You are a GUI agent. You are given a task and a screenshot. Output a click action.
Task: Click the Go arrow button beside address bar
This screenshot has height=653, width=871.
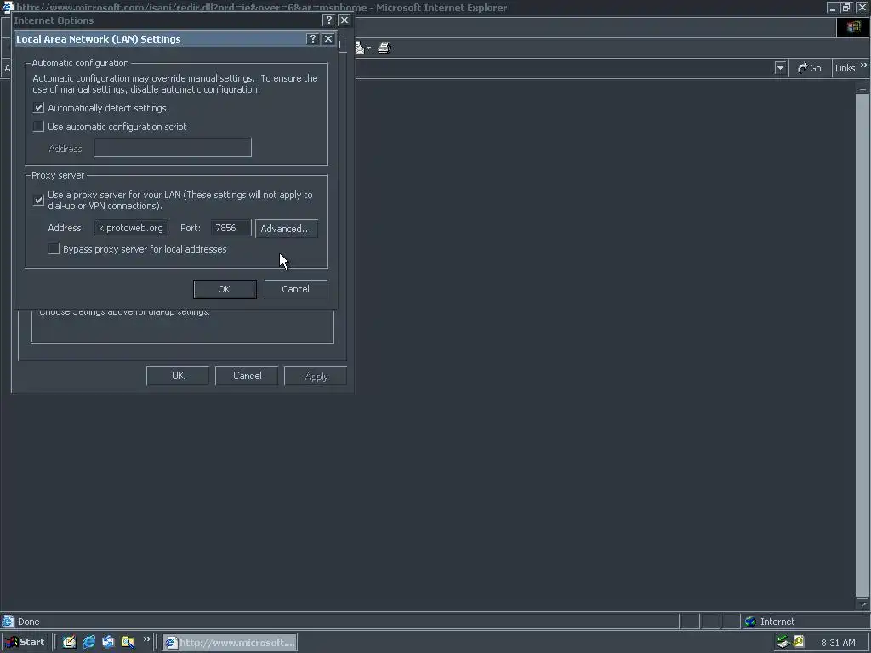coord(810,68)
